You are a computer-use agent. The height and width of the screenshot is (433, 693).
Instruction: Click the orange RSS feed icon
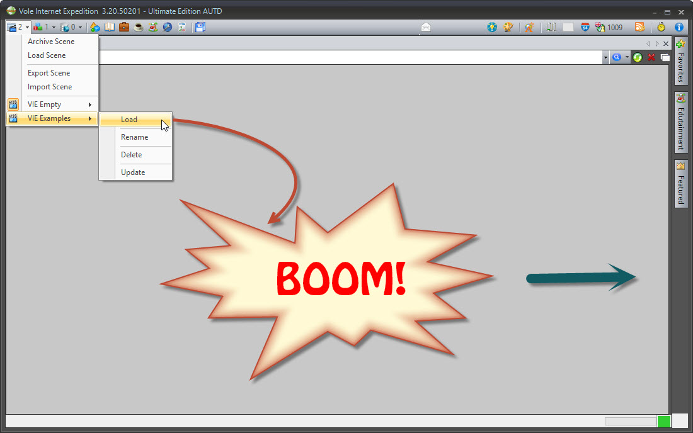click(x=639, y=27)
